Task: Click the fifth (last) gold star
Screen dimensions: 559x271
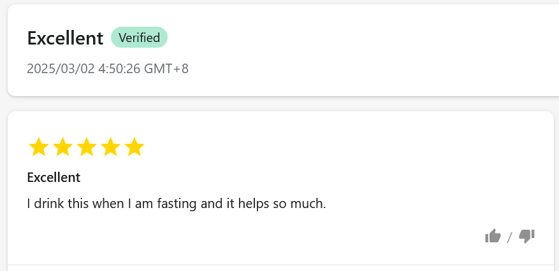Action: point(134,148)
